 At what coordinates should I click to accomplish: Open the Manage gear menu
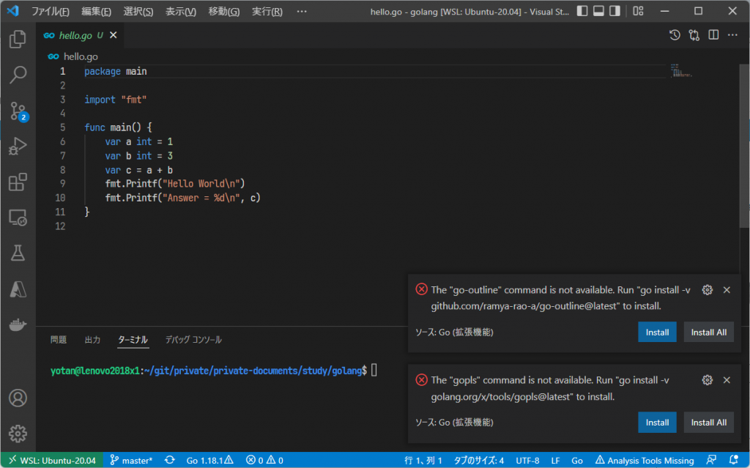pyautogui.click(x=18, y=434)
